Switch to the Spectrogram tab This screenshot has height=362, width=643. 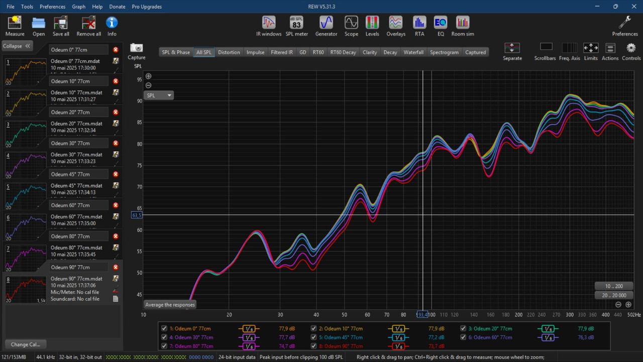tap(444, 52)
